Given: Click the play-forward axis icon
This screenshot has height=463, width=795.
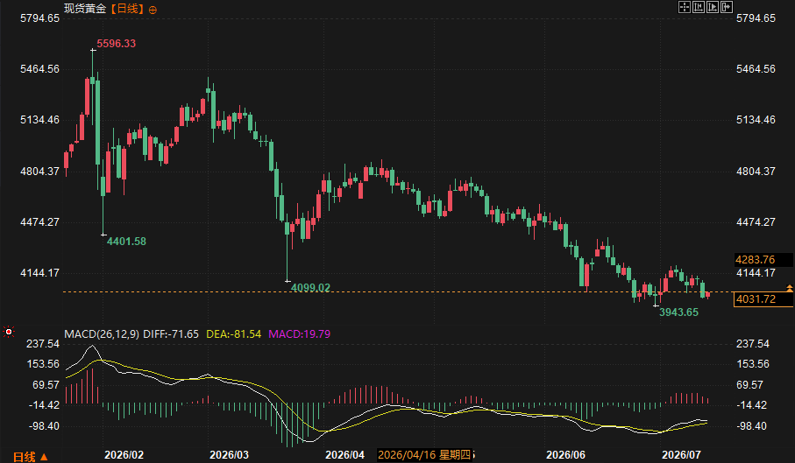Looking at the screenshot, I should pyautogui.click(x=713, y=7).
